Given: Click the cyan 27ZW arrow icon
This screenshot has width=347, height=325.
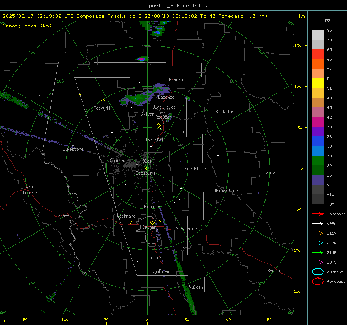Looking at the screenshot, I should [x=318, y=243].
